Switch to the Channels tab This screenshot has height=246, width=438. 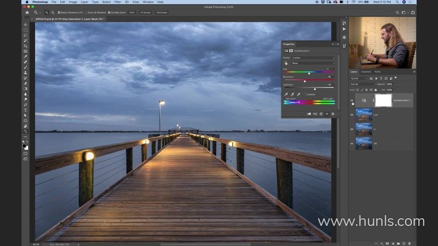click(x=366, y=72)
